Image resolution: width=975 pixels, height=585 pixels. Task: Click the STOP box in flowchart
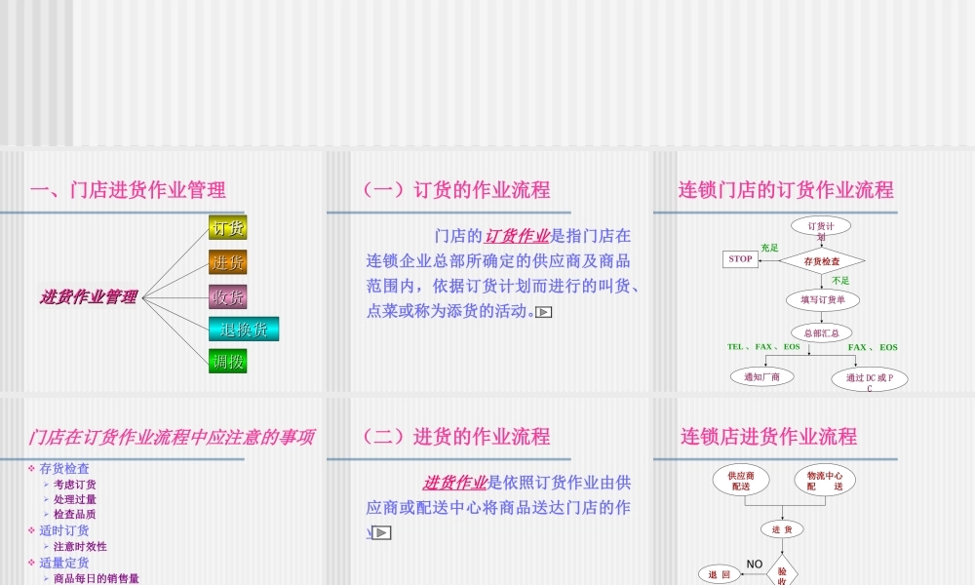coord(740,259)
